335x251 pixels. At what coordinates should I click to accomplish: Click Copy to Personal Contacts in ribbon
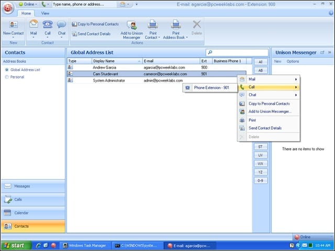(x=95, y=24)
